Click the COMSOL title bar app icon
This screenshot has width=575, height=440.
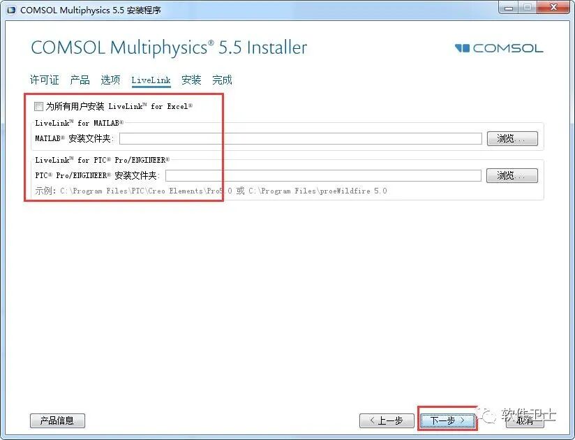tap(11, 10)
